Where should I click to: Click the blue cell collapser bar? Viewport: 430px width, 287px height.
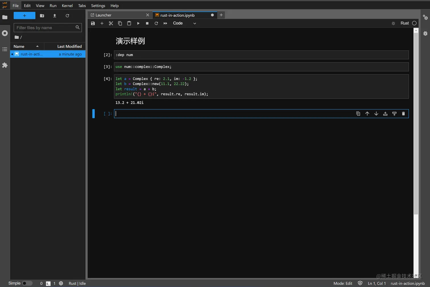[94, 114]
